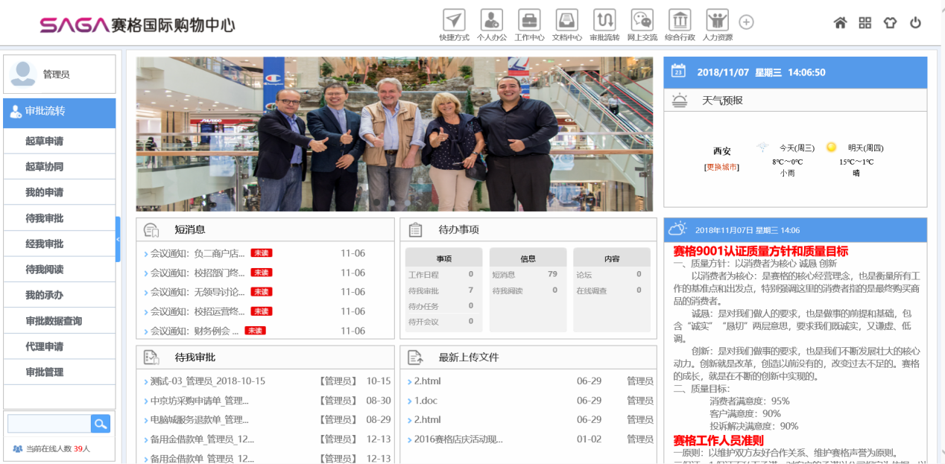Click the 更换城市 change city link
The height and width of the screenshot is (464, 945).
click(721, 167)
